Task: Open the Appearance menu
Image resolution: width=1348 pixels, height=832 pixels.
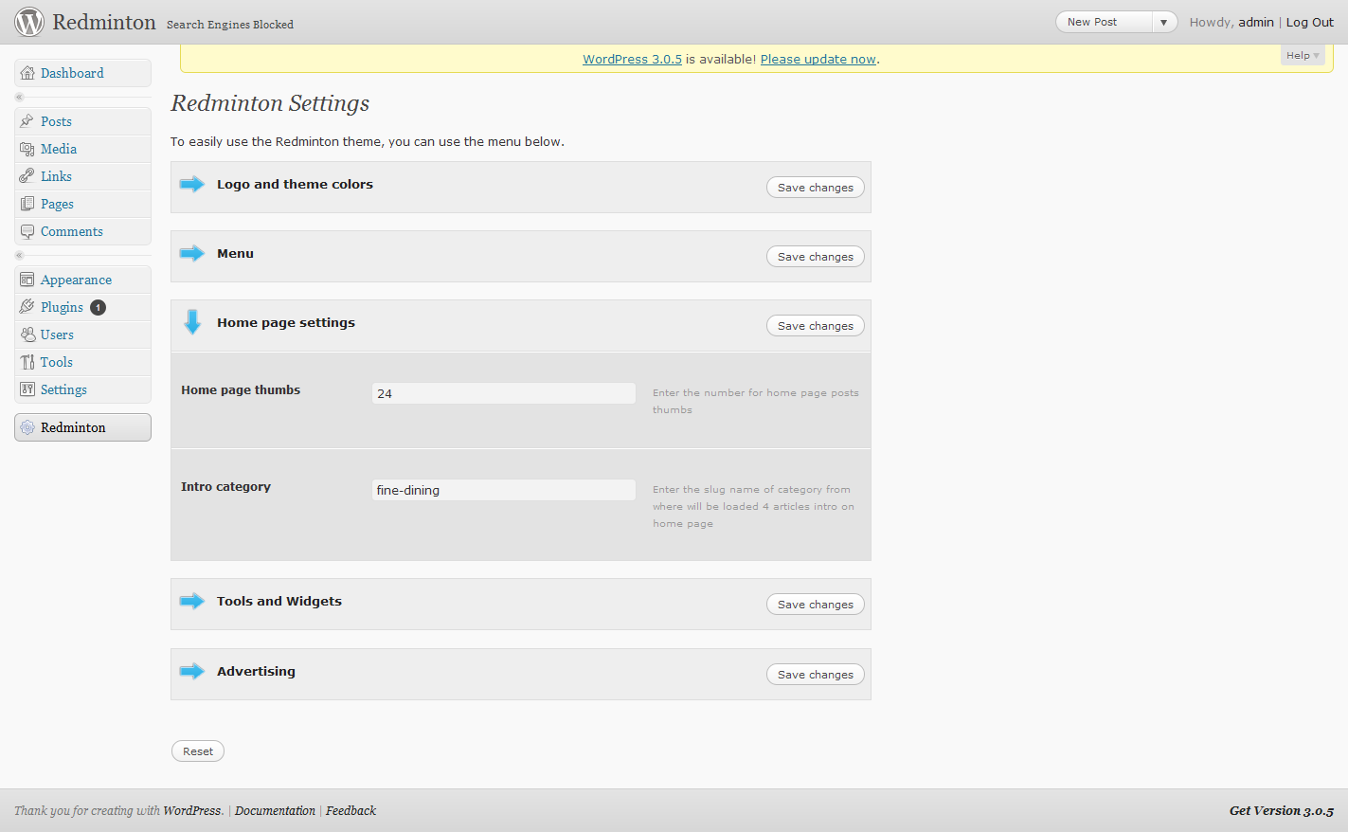Action: click(76, 280)
